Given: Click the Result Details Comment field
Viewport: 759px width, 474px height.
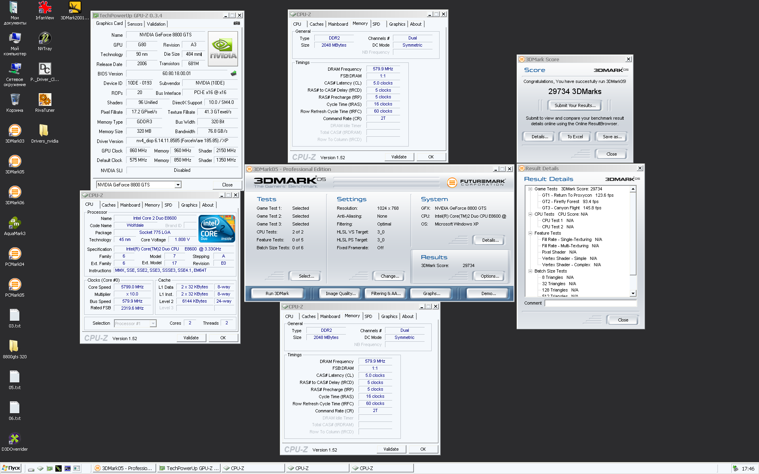Looking at the screenshot, I should click(x=591, y=303).
